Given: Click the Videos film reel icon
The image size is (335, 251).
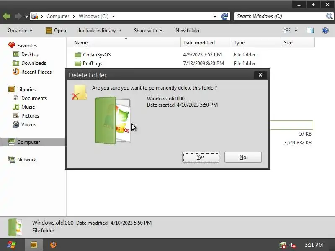Looking at the screenshot, I should [16, 124].
